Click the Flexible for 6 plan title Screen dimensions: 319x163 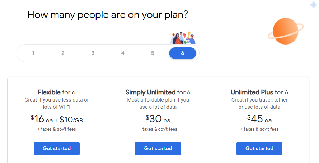[57, 92]
